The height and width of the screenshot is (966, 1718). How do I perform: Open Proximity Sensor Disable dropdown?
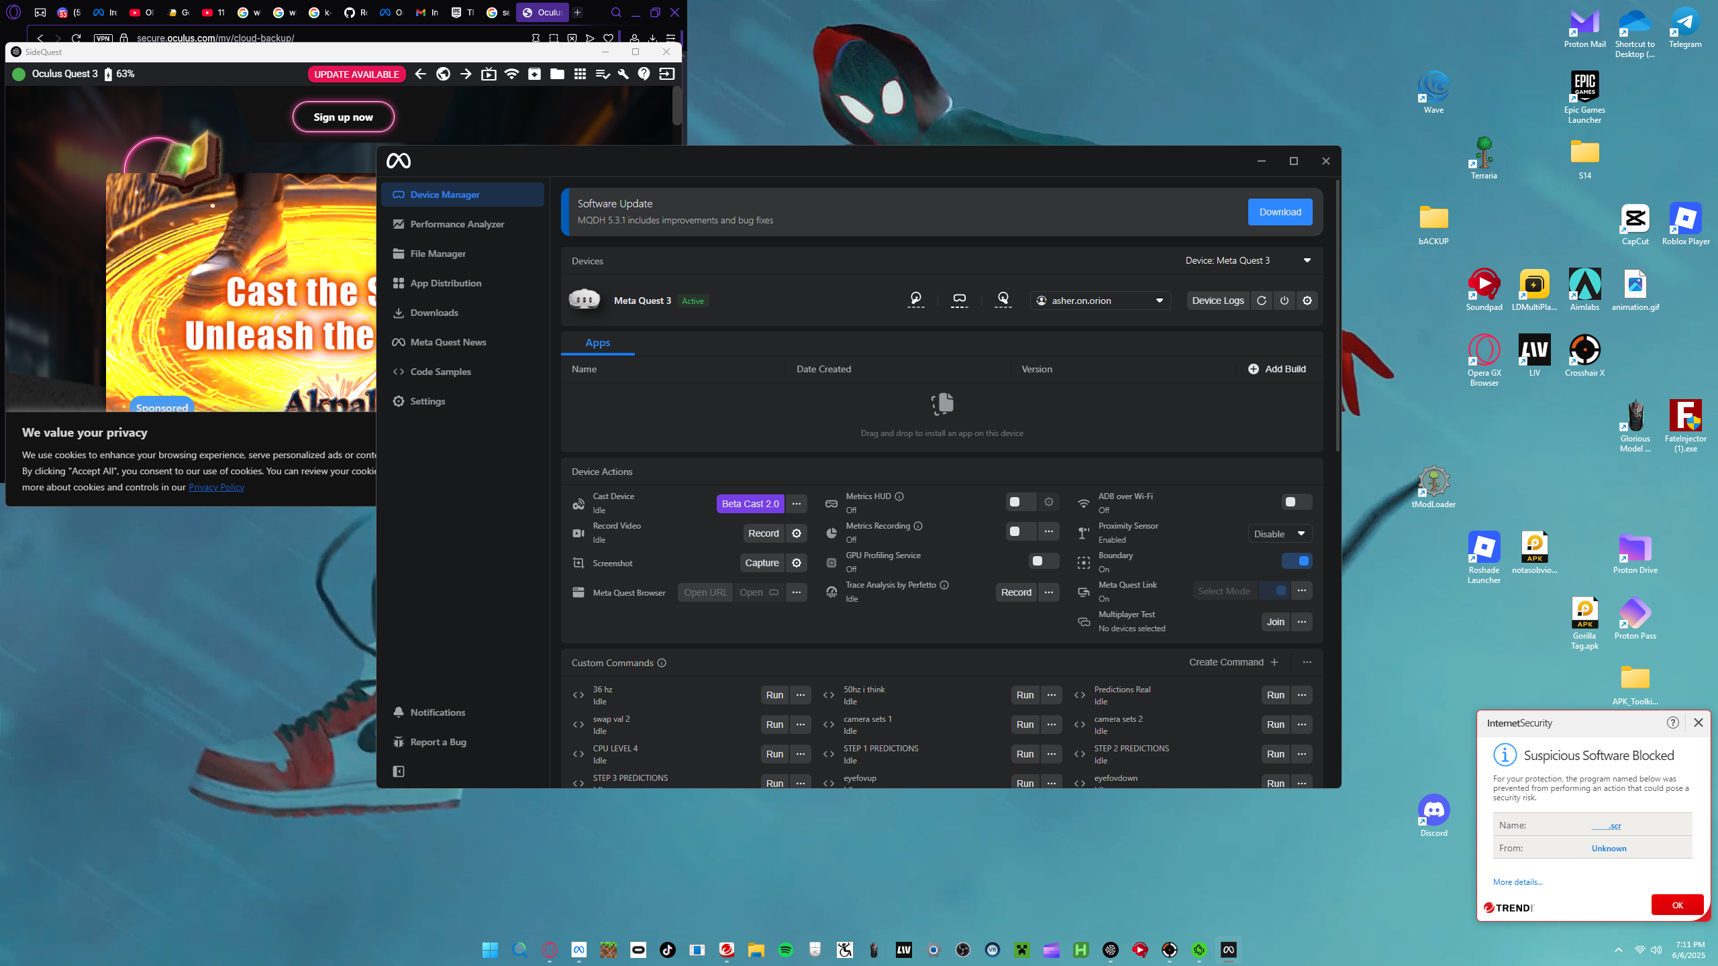click(x=1280, y=534)
